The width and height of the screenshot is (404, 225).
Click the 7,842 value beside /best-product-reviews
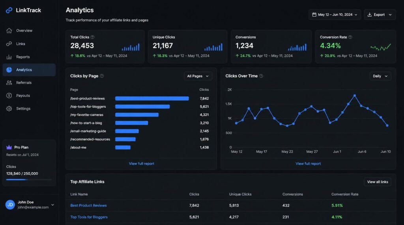[204, 98]
